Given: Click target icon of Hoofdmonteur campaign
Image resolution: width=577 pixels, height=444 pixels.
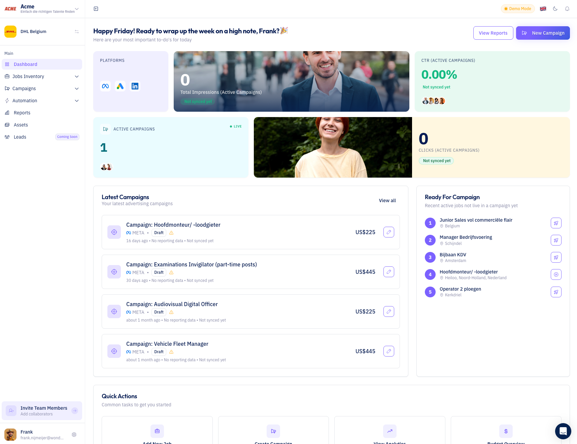Looking at the screenshot, I should (x=114, y=232).
